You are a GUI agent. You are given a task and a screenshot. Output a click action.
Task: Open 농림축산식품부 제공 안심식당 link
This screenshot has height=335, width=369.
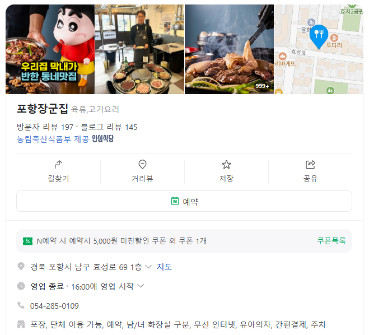click(65, 139)
